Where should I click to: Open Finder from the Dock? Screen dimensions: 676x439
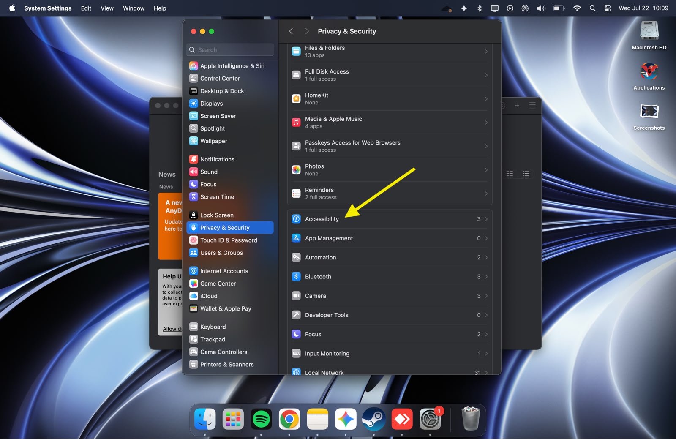[205, 420]
